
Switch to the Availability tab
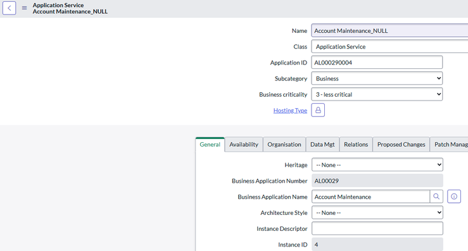coord(244,144)
